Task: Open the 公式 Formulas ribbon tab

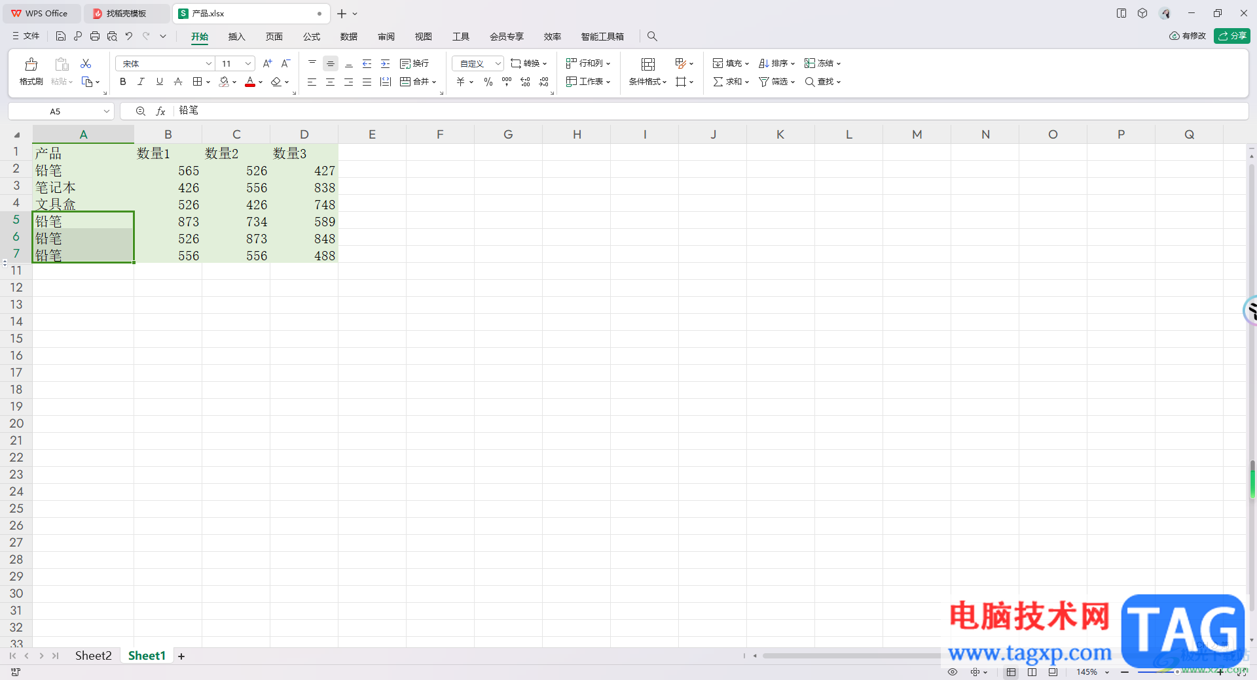Action: (312, 37)
